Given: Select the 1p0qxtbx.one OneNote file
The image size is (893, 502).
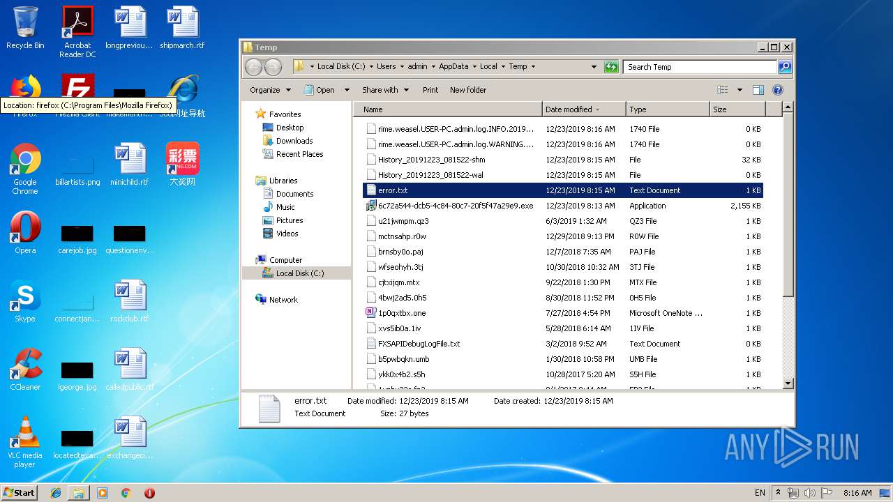Looking at the screenshot, I should pos(402,313).
